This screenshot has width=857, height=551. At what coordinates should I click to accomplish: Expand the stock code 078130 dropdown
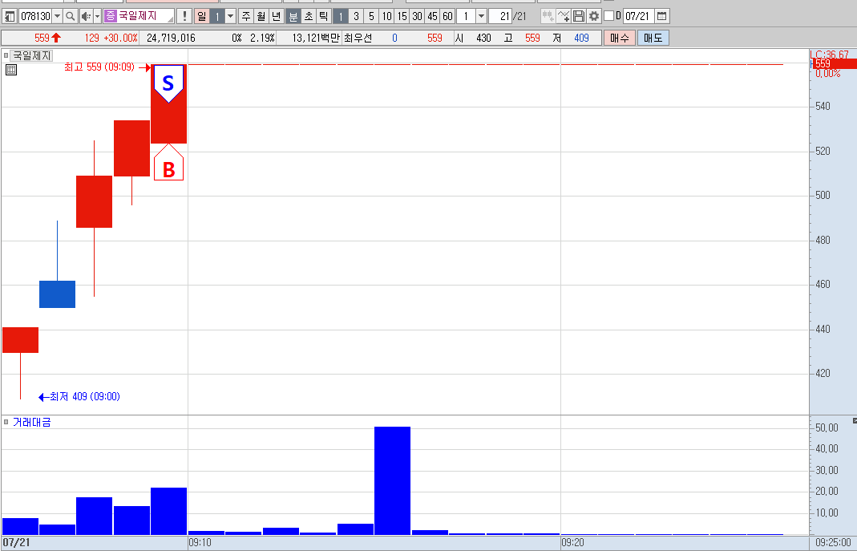point(57,16)
